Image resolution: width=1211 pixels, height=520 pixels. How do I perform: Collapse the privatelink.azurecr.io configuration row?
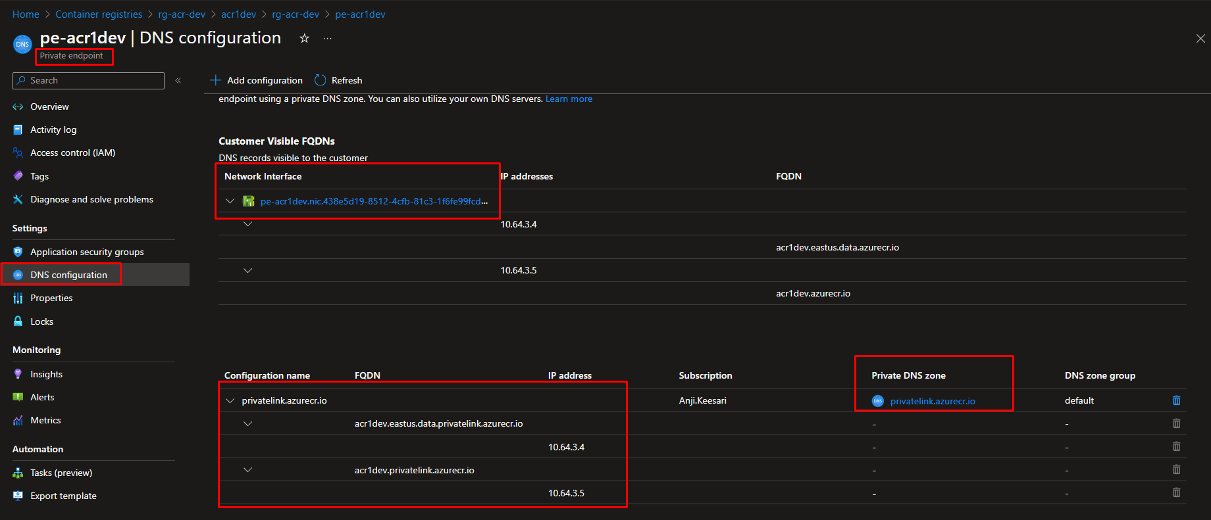point(230,400)
